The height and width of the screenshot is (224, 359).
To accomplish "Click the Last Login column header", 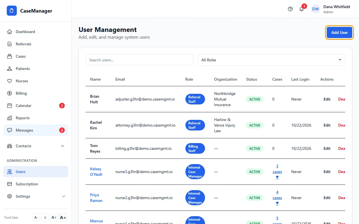I will click(x=300, y=79).
